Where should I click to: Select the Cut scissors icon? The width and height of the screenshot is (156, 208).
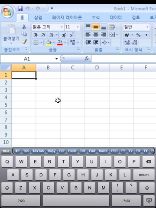pos(24,26)
